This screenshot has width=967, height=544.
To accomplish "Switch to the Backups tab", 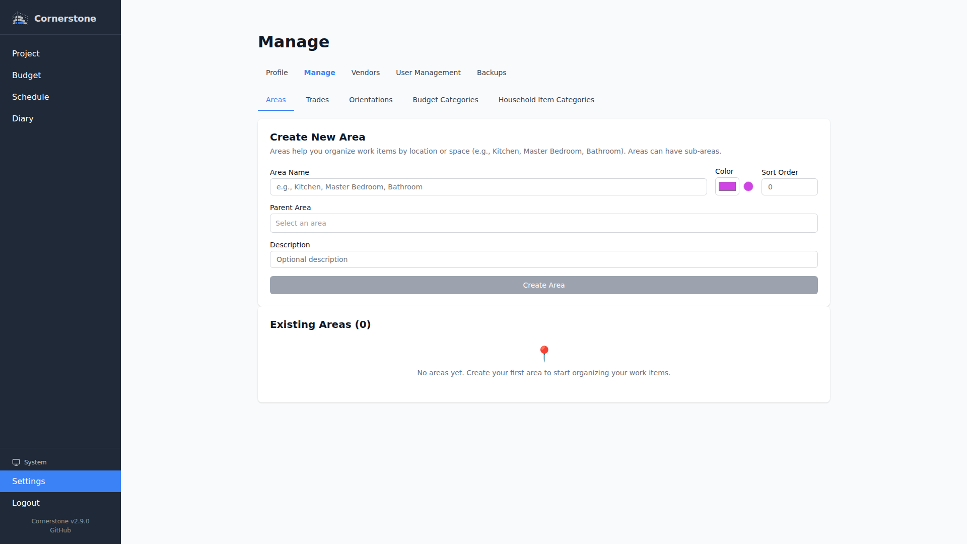I will point(492,73).
